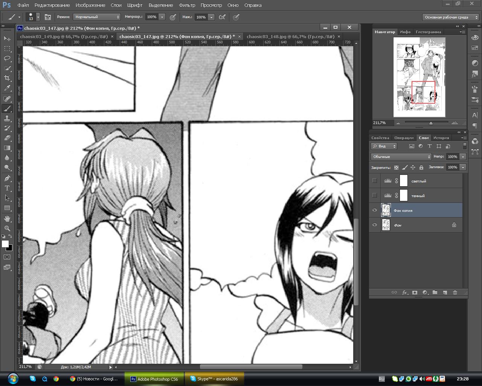This screenshot has height=386, width=482.
Task: Select the Lasso tool
Action: pyautogui.click(x=7, y=58)
